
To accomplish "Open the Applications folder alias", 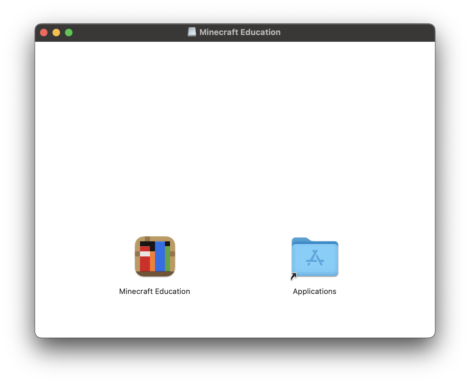I will coord(314,257).
